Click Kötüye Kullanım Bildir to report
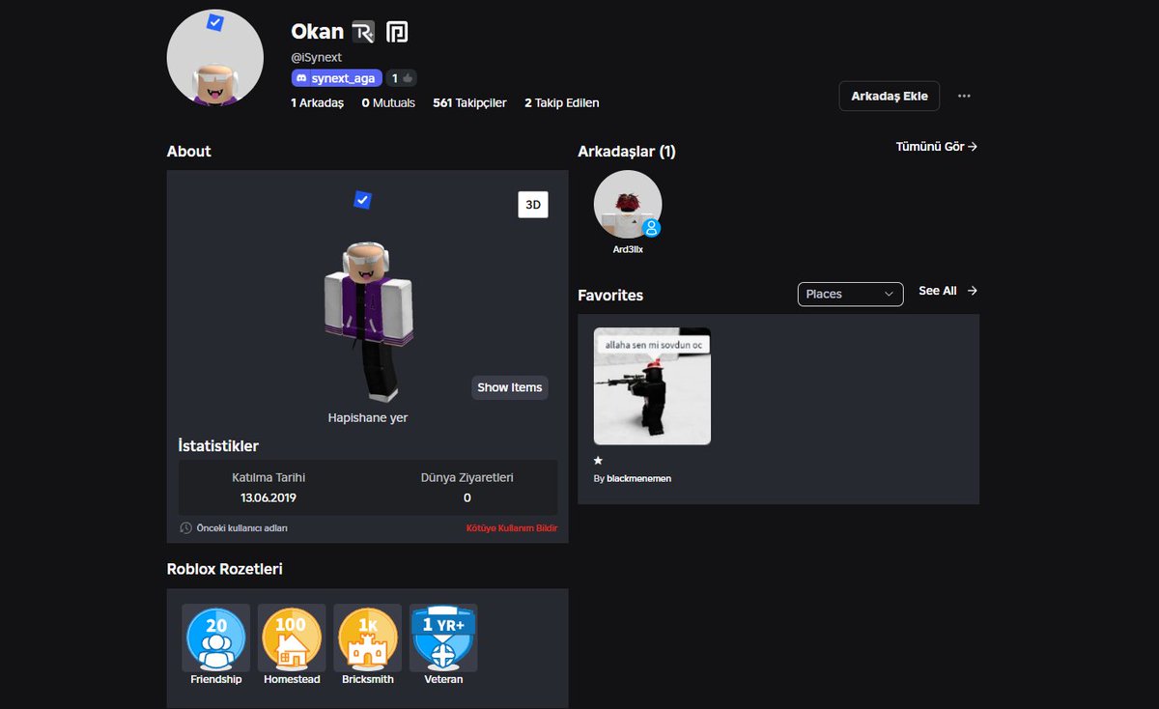The width and height of the screenshot is (1159, 709). coord(511,527)
